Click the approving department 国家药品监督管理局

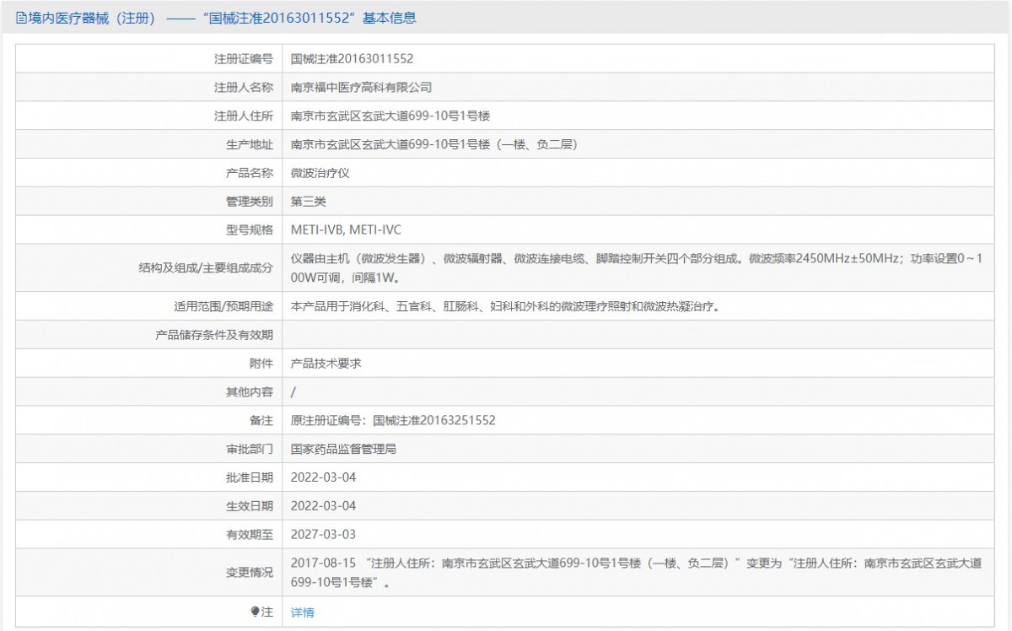point(343,449)
